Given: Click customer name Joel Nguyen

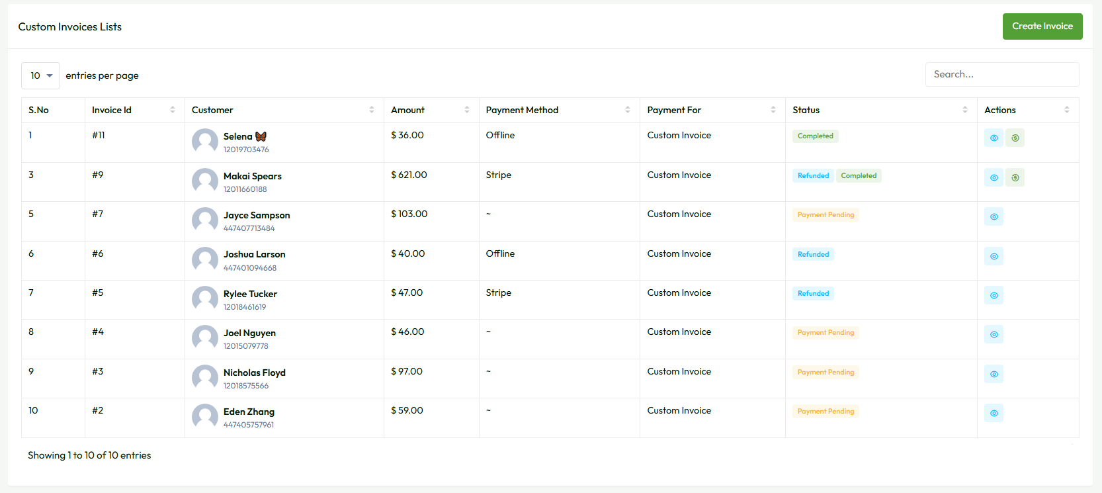Looking at the screenshot, I should pyautogui.click(x=249, y=333).
